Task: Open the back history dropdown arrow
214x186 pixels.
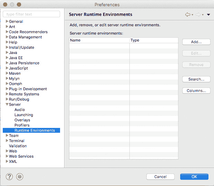Action: (192, 15)
